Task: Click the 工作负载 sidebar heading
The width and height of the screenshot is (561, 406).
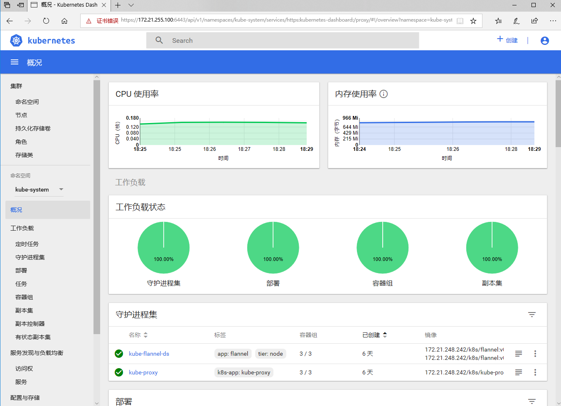Action: tap(22, 228)
